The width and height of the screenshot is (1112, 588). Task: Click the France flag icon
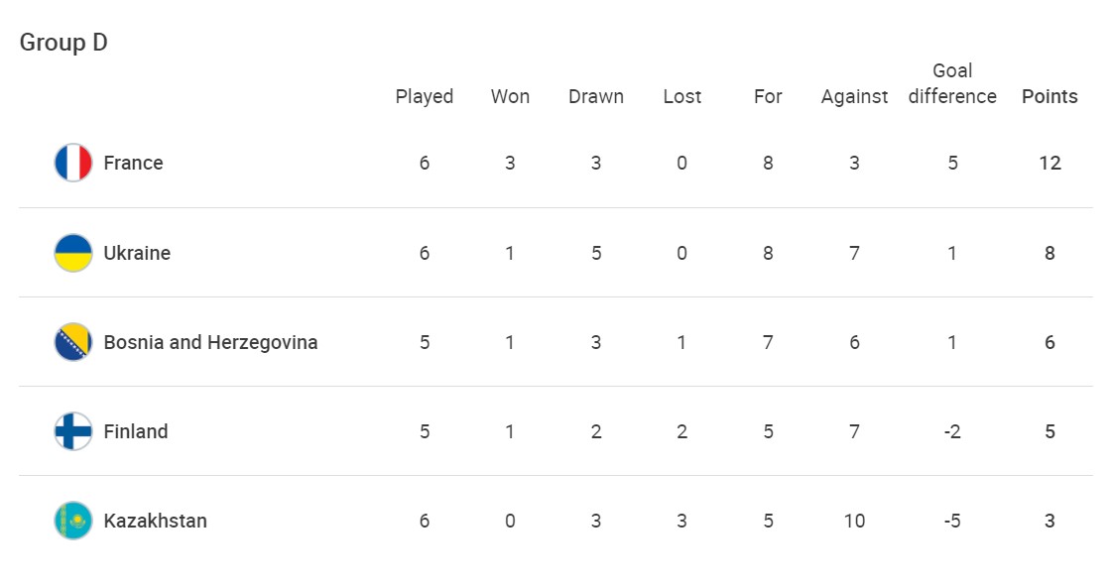tap(73, 163)
